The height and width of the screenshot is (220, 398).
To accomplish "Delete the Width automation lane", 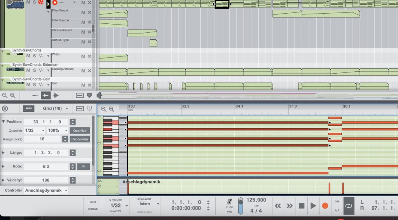I will pos(90,56).
